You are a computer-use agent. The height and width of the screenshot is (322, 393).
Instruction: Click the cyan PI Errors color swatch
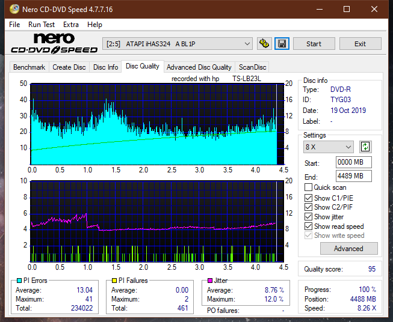coord(19,281)
